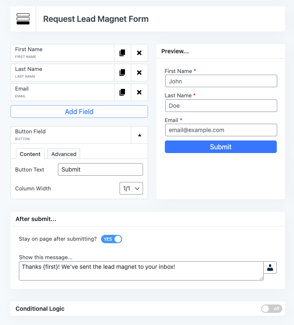
Task: Click the person merge-tag icon beside message
Action: (x=270, y=268)
